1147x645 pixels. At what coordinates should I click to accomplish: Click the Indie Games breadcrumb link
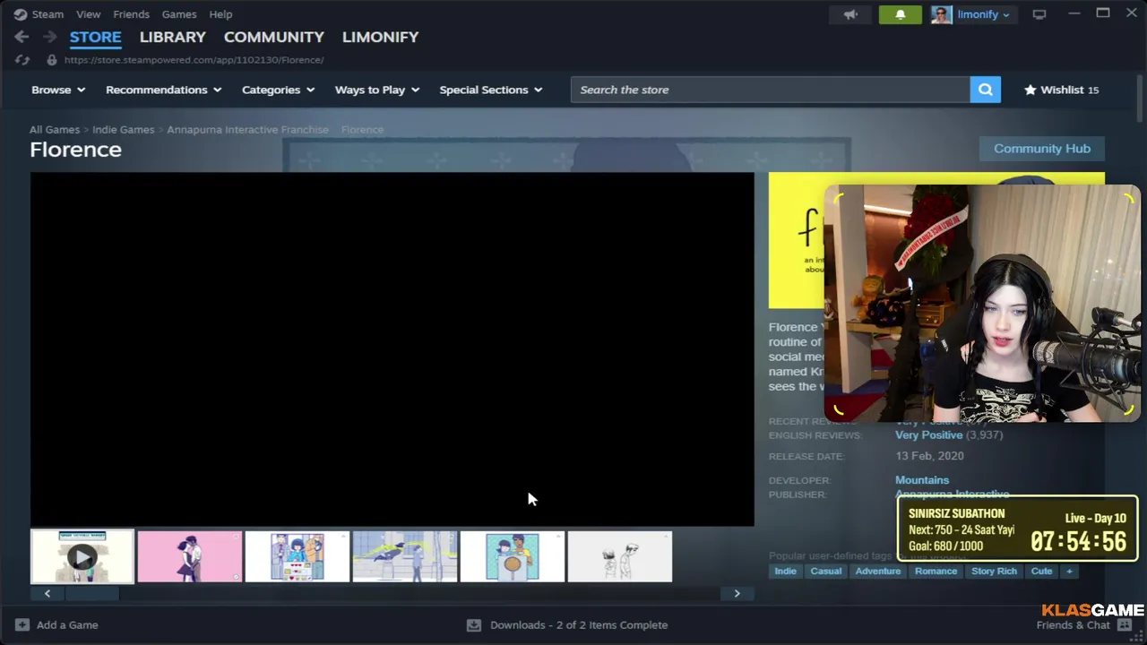click(x=123, y=130)
